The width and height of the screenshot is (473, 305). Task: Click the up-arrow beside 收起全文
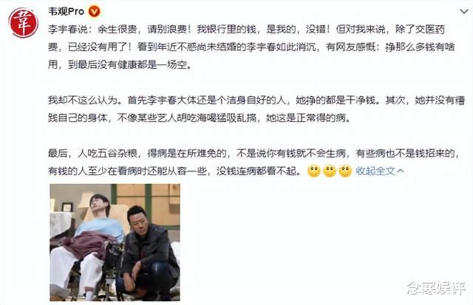coord(401,171)
